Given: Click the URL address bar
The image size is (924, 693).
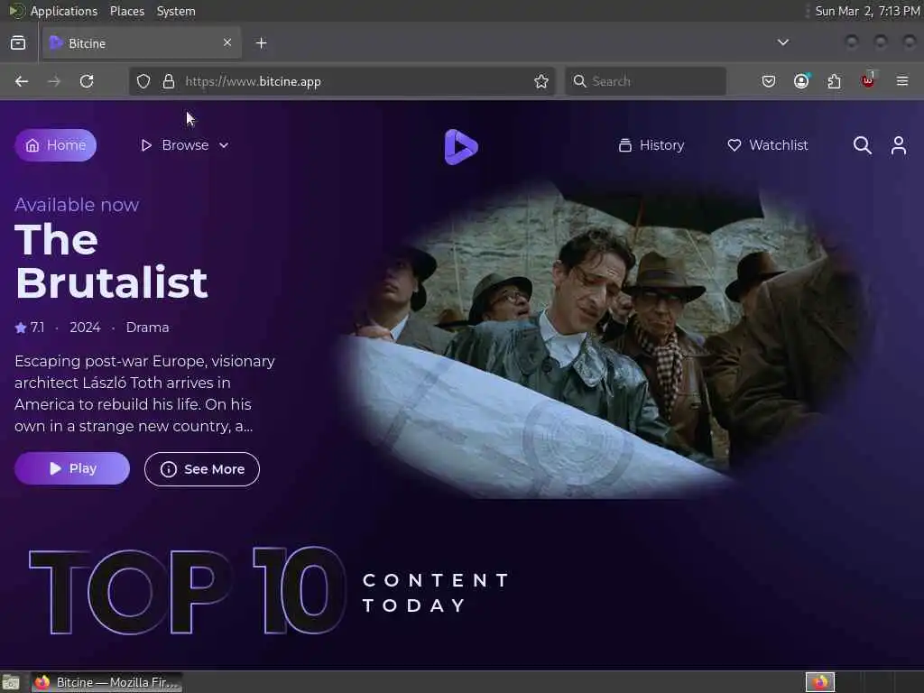Looking at the screenshot, I should [x=342, y=81].
